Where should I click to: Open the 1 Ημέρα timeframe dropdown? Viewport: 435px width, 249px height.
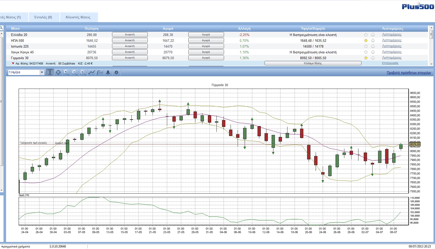(26, 72)
